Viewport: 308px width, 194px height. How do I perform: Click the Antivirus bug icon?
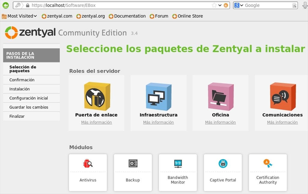[x=88, y=163]
